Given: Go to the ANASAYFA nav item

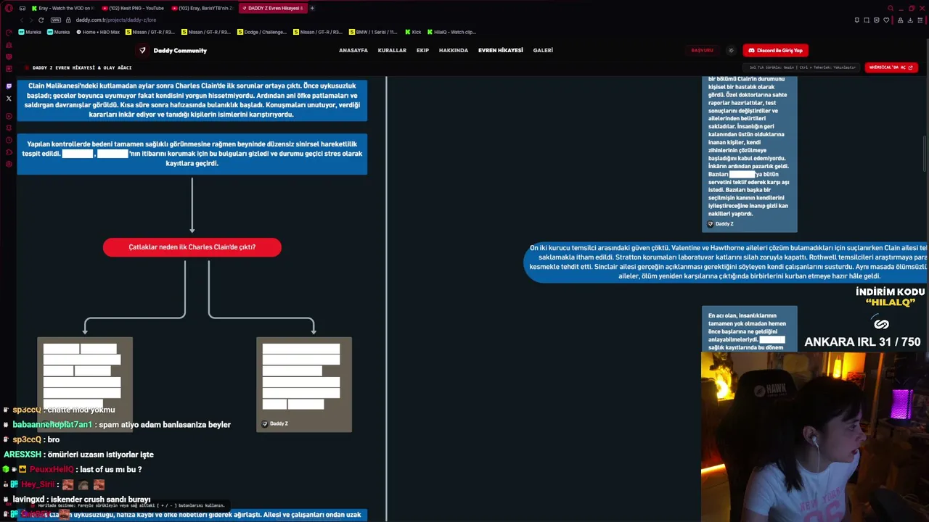Looking at the screenshot, I should pyautogui.click(x=353, y=51).
